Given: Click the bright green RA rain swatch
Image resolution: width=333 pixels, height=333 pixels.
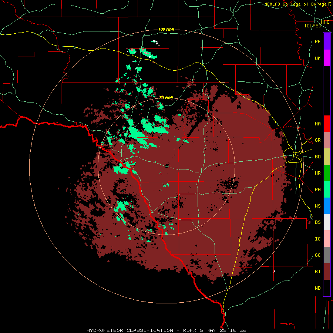Looking at the screenshot, I should (x=327, y=189).
